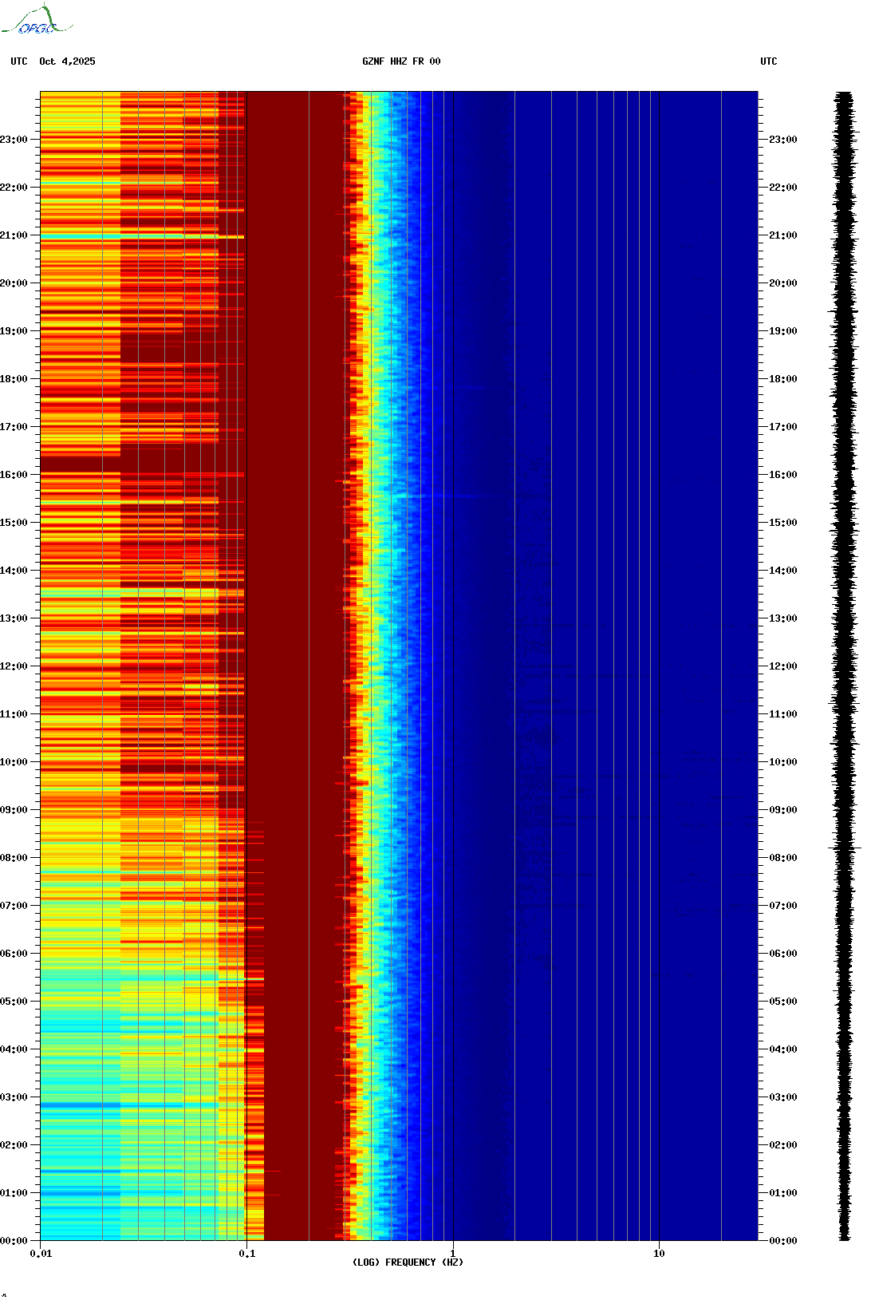Select the 01:00 tick on left time axis
This screenshot has width=879, height=1304.
tap(14, 1193)
